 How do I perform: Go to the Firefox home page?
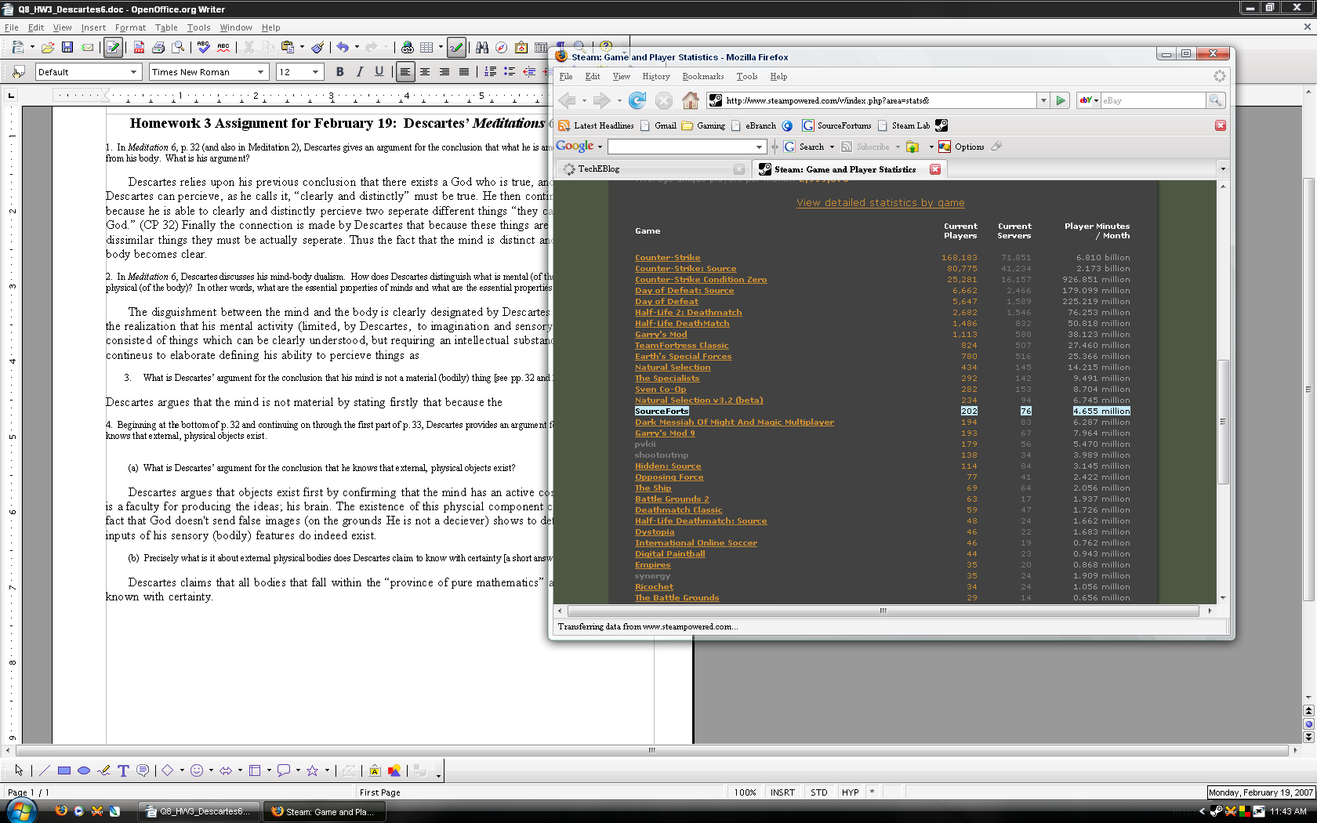(690, 100)
